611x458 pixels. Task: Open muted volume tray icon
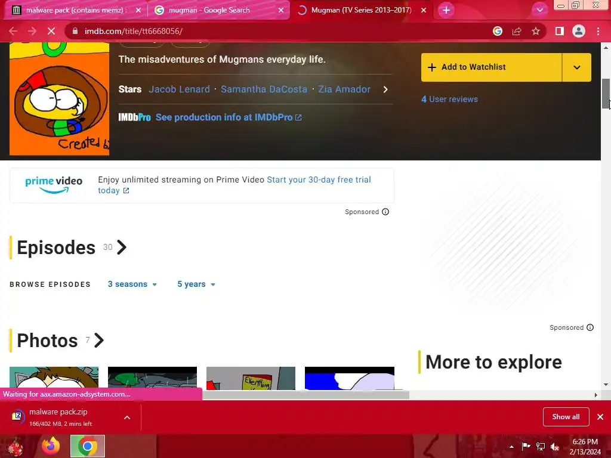coord(555,446)
